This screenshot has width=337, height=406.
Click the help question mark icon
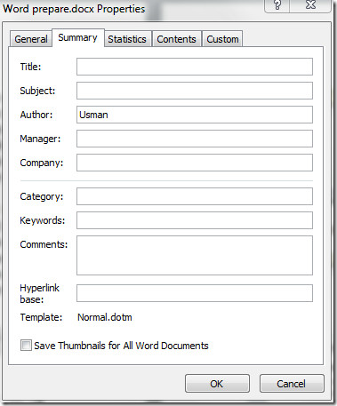point(277,5)
